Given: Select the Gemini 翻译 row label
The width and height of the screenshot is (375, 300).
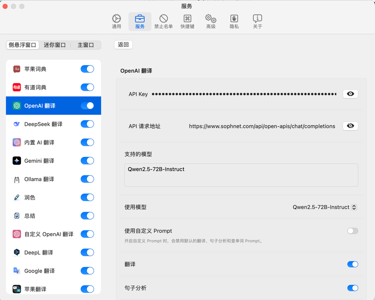Looking at the screenshot, I should (39, 161).
